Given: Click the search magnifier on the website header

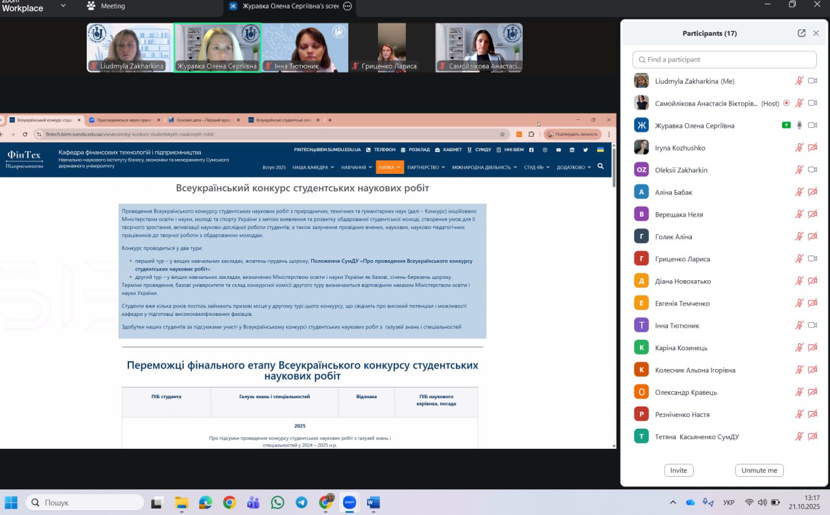Looking at the screenshot, I should [x=600, y=167].
